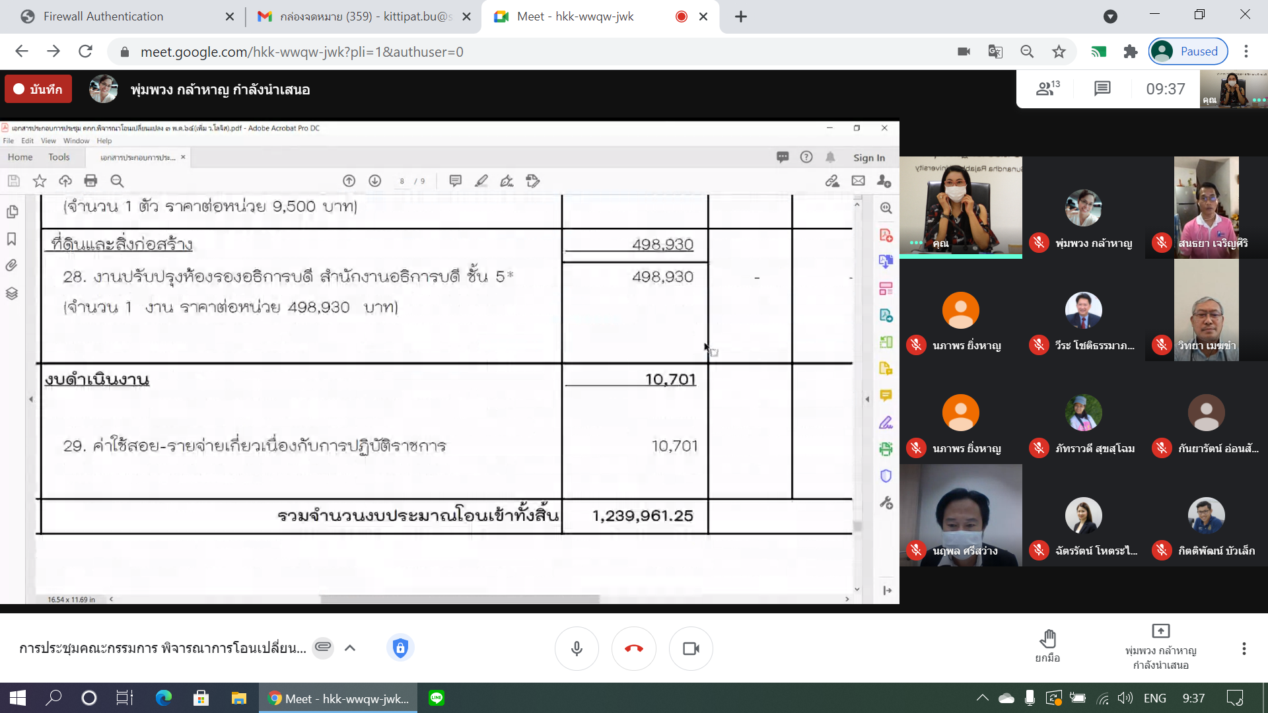
Task: Open the meeting chat panel
Action: (1102, 88)
